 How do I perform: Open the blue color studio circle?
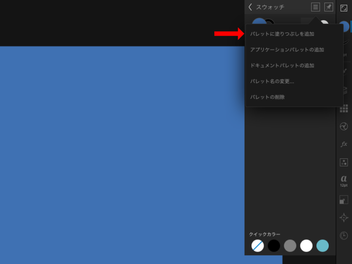coord(344,26)
